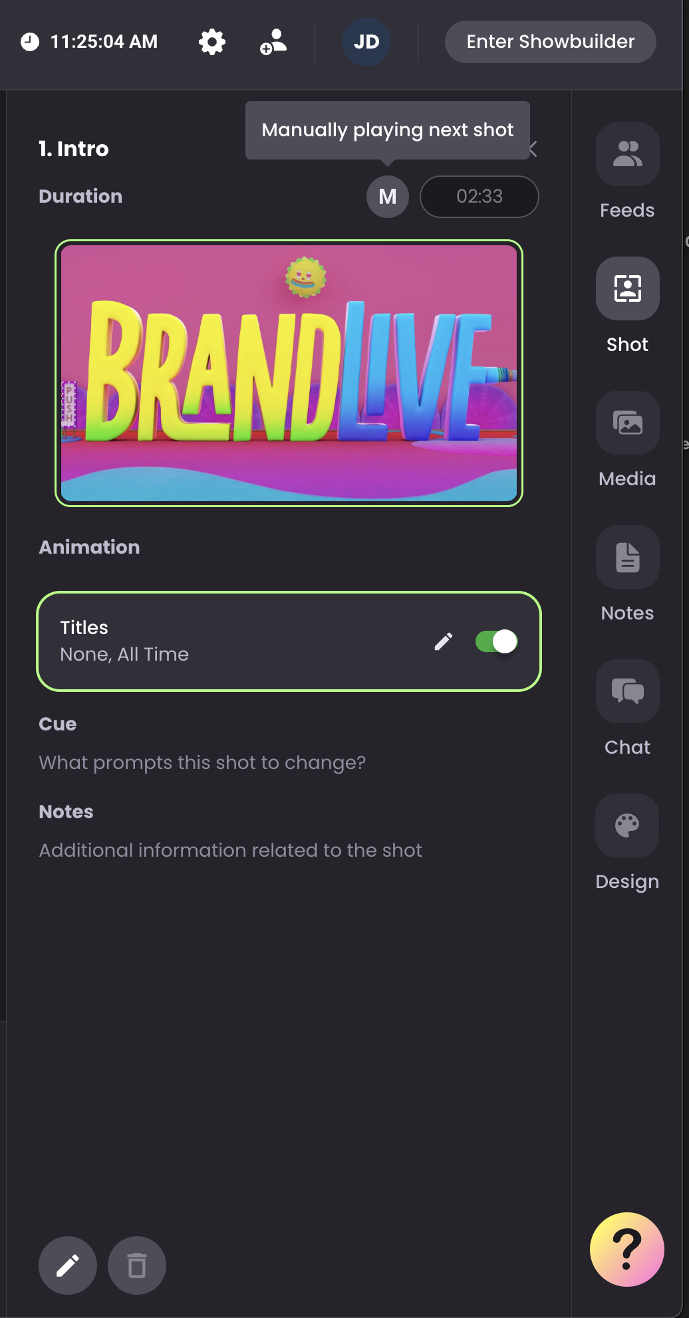Open help with the question mark button

pyautogui.click(x=627, y=1250)
